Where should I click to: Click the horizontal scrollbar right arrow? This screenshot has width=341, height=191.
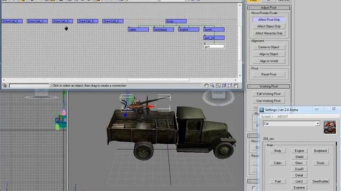[x=236, y=80]
